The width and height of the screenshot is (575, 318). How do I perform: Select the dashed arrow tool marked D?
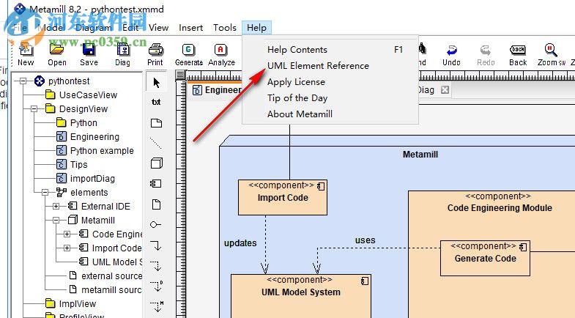click(157, 286)
